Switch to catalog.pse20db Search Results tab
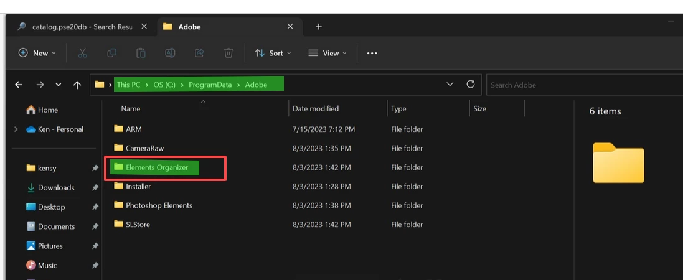The image size is (683, 280). 82,27
